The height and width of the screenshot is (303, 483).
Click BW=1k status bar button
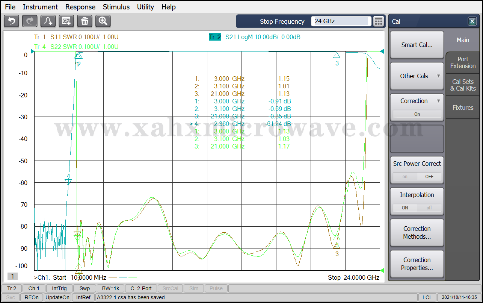coord(110,288)
